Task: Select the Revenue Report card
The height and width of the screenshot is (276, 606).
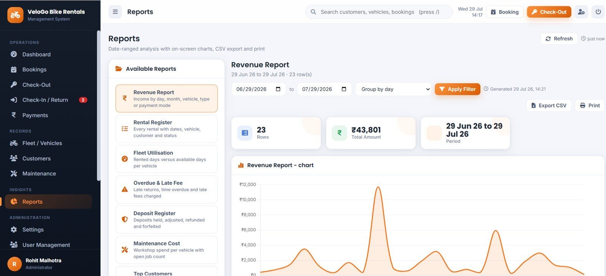Action: click(x=167, y=98)
